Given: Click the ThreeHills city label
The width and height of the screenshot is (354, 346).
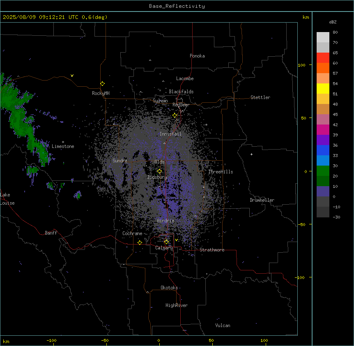Looking at the screenshot, I should 221,172.
